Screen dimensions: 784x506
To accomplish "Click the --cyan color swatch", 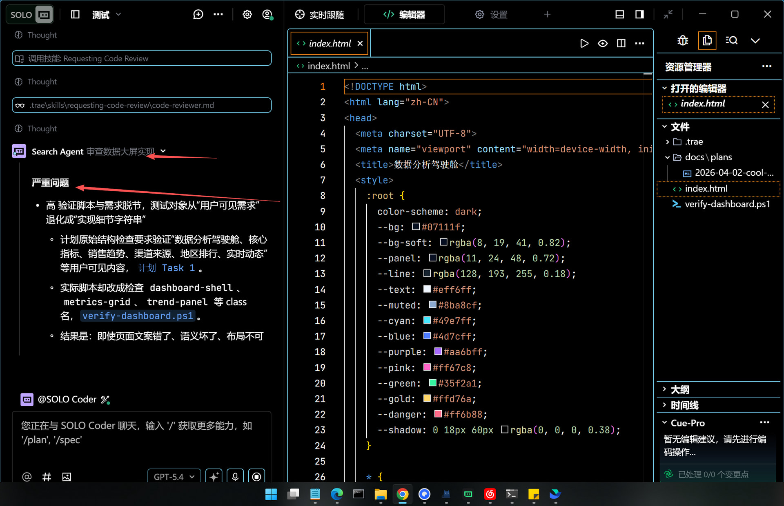I will point(427,320).
